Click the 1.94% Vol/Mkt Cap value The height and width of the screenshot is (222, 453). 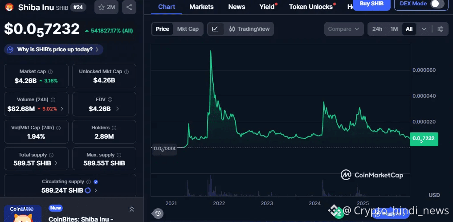tap(36, 136)
